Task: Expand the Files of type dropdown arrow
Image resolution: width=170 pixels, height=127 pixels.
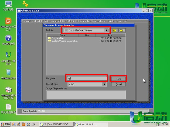Action: (104, 84)
